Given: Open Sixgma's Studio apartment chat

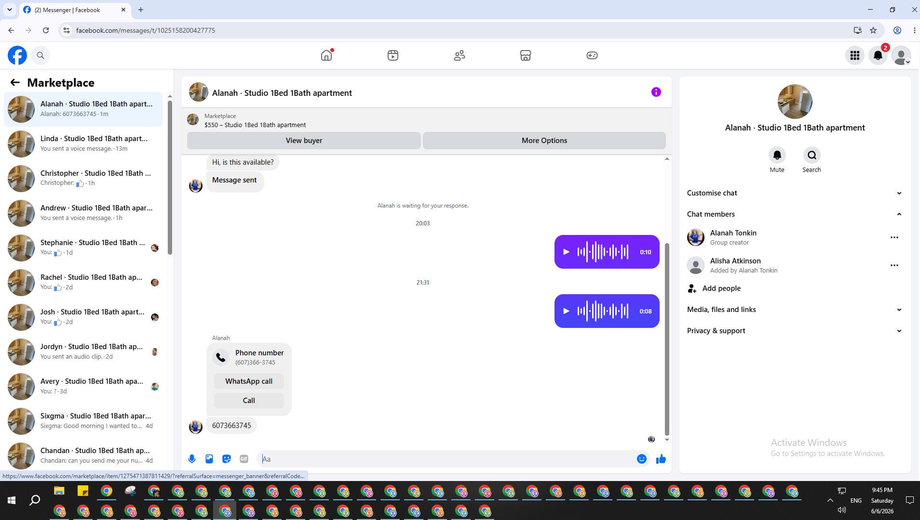Looking at the screenshot, I should pos(83,421).
